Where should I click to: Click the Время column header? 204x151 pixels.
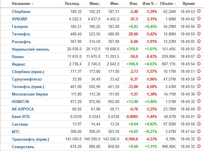pyautogui.click(x=189, y=4)
